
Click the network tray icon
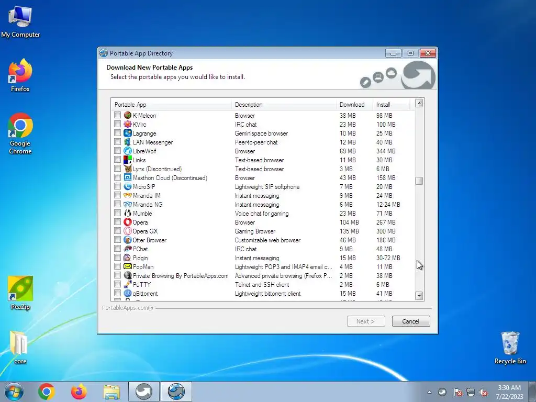[471, 392]
